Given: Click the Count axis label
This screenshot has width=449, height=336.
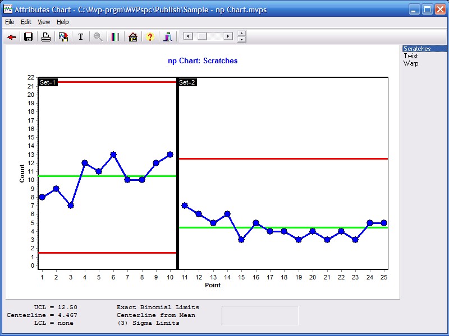Looking at the screenshot, I should (x=22, y=174).
